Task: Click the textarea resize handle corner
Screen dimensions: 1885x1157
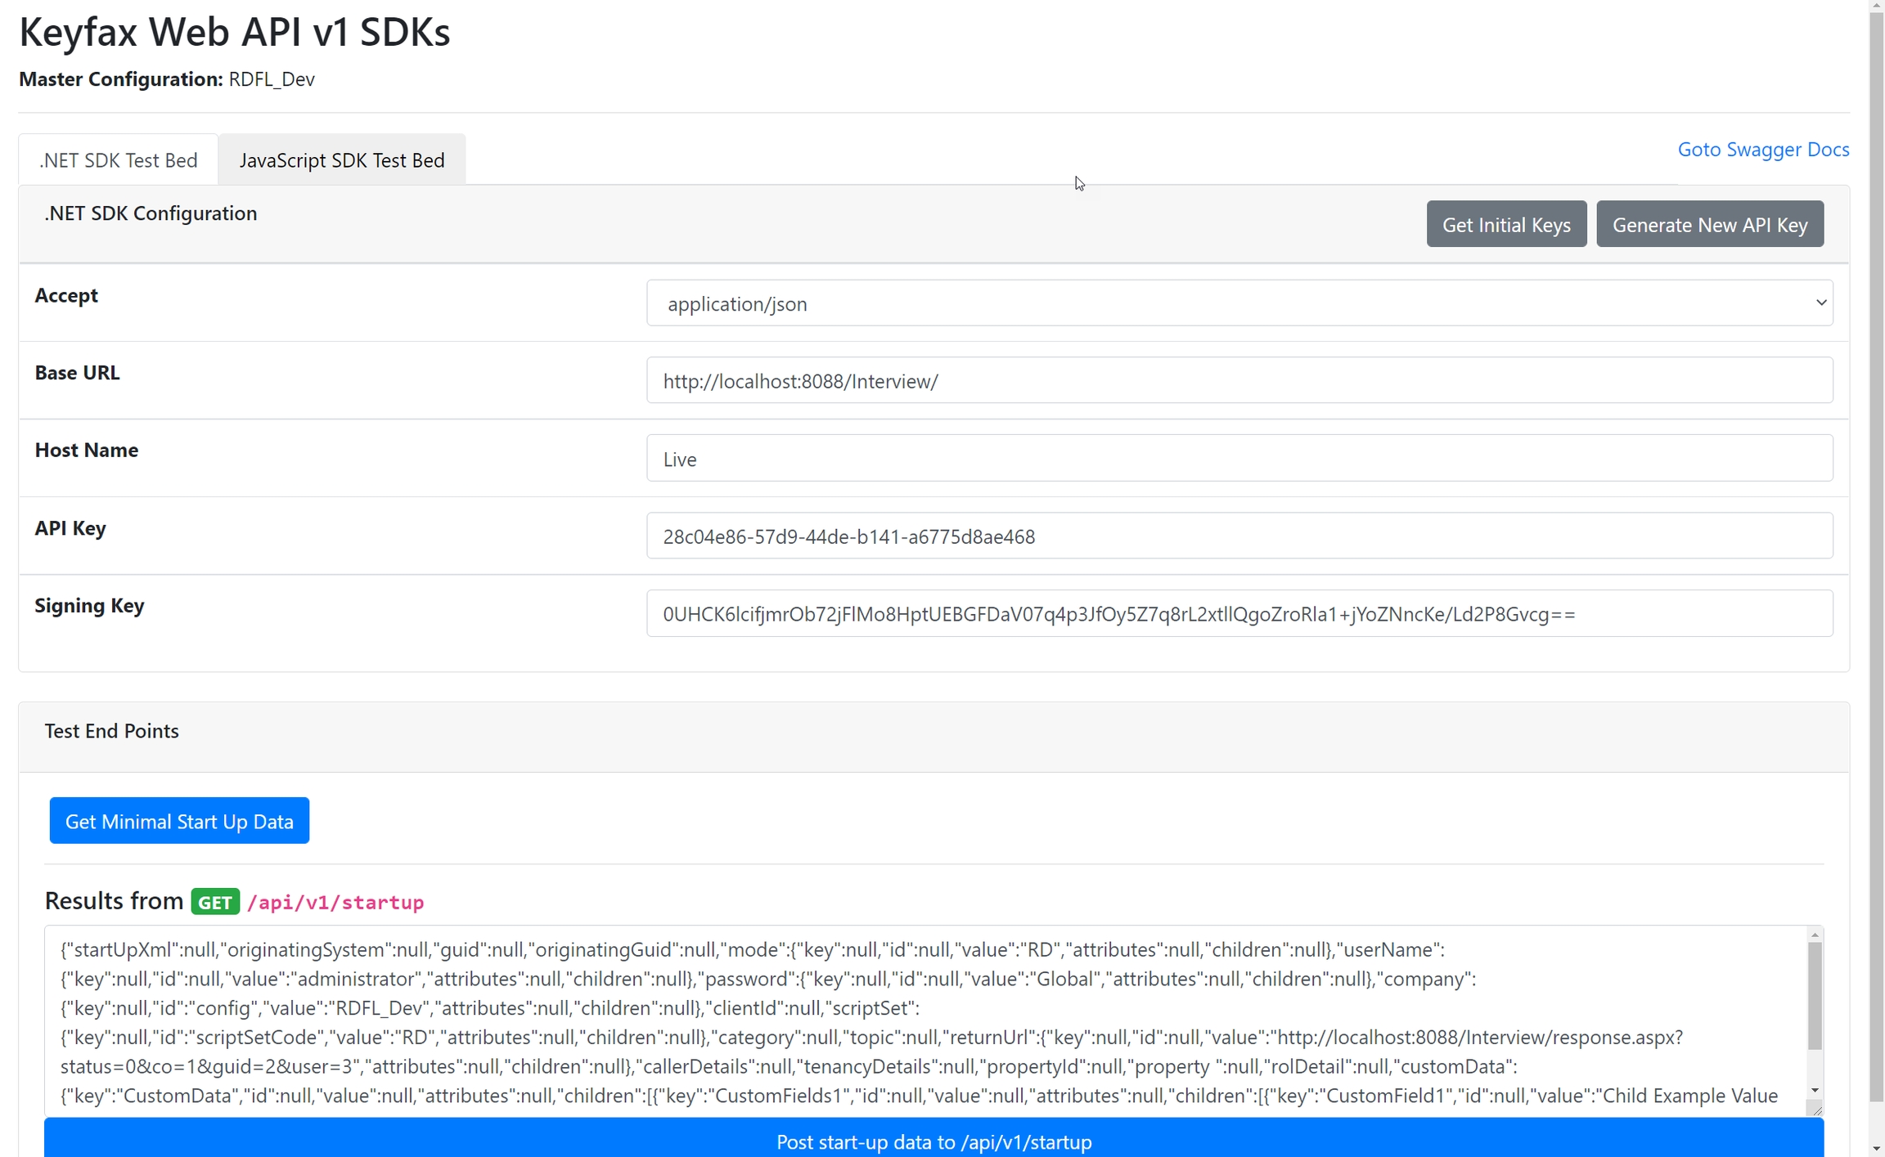Action: point(1816,1110)
